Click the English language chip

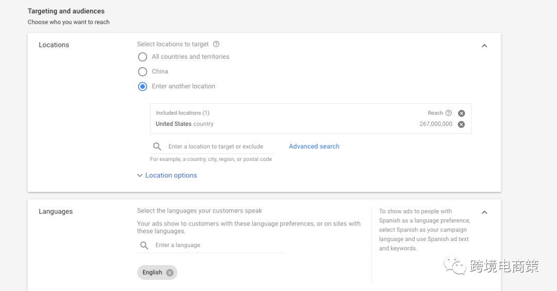(152, 272)
